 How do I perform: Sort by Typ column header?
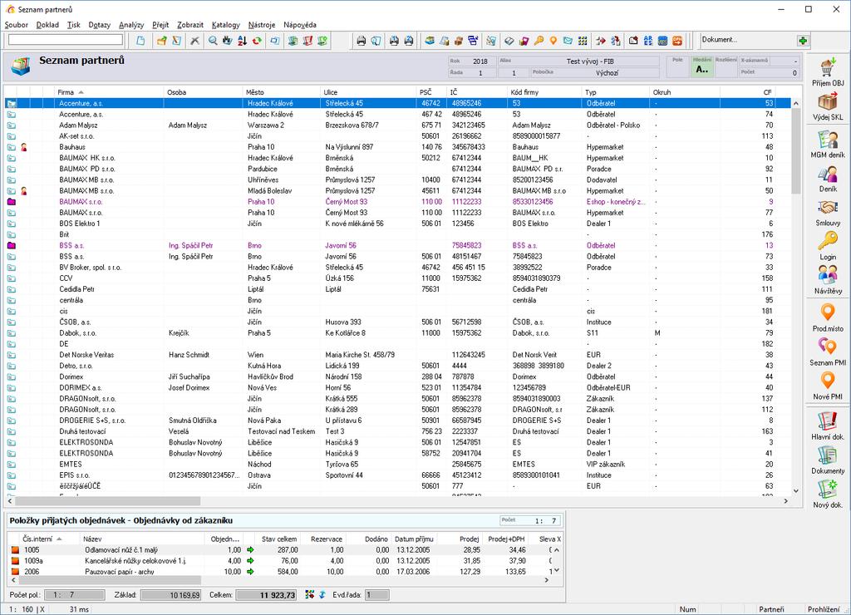tap(616, 92)
